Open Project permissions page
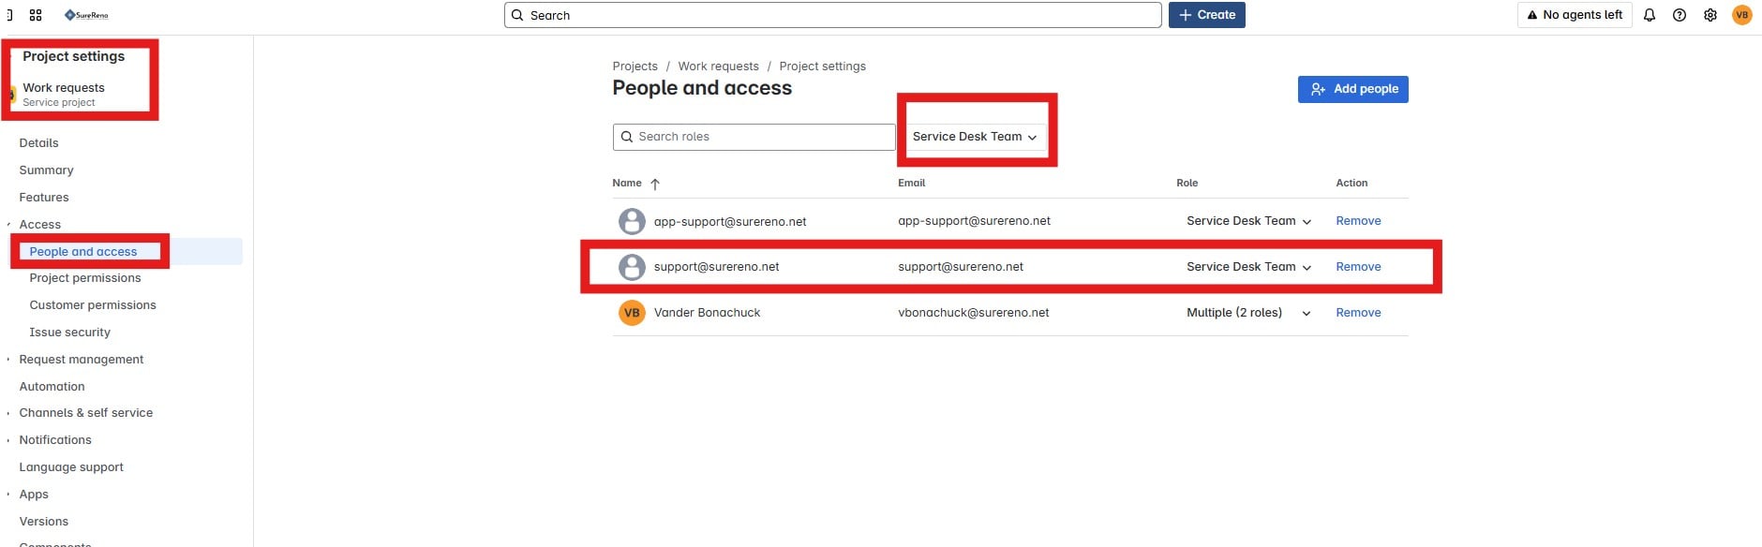 pos(85,278)
